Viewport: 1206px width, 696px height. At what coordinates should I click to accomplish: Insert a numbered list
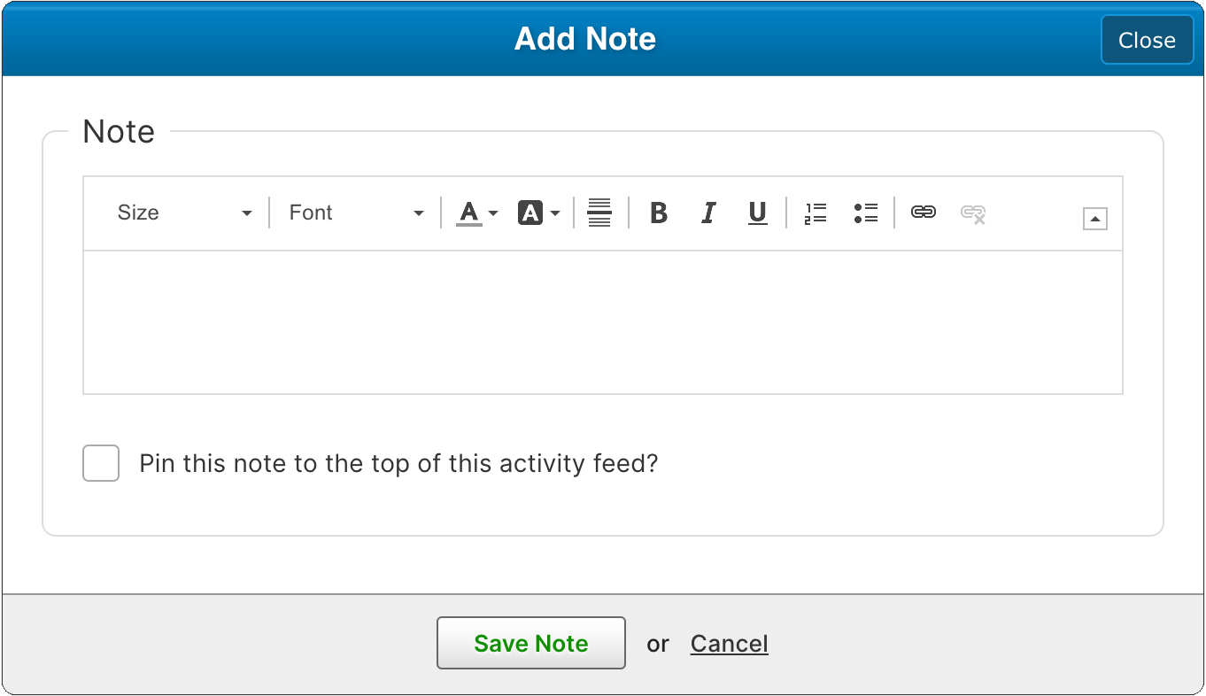pos(816,213)
